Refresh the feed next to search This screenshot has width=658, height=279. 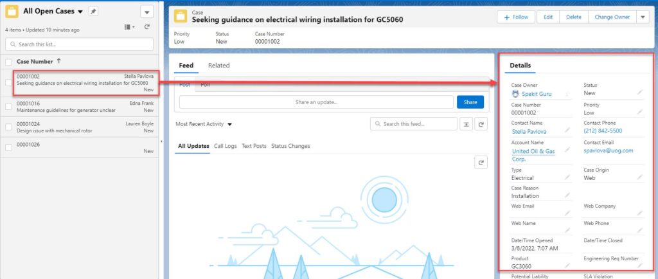point(481,124)
